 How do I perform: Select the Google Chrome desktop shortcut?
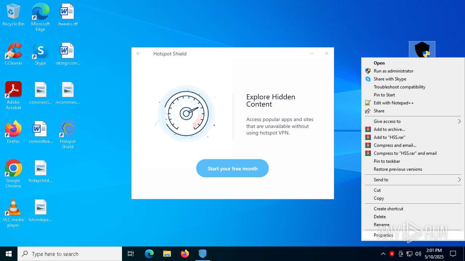point(13,174)
